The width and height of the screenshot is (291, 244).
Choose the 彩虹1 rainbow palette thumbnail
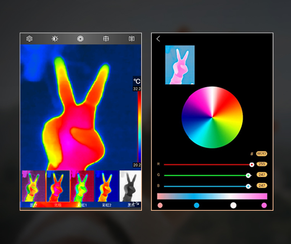82,186
